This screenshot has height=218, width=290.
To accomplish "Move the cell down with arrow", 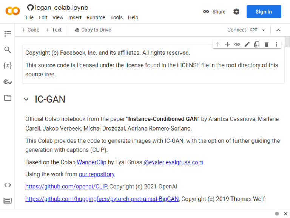I will 227,44.
